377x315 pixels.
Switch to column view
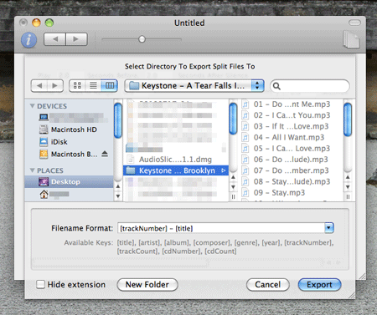[x=109, y=85]
